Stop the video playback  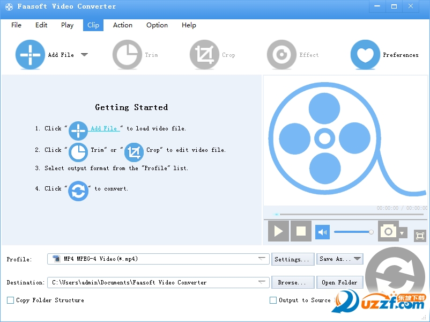pos(301,231)
